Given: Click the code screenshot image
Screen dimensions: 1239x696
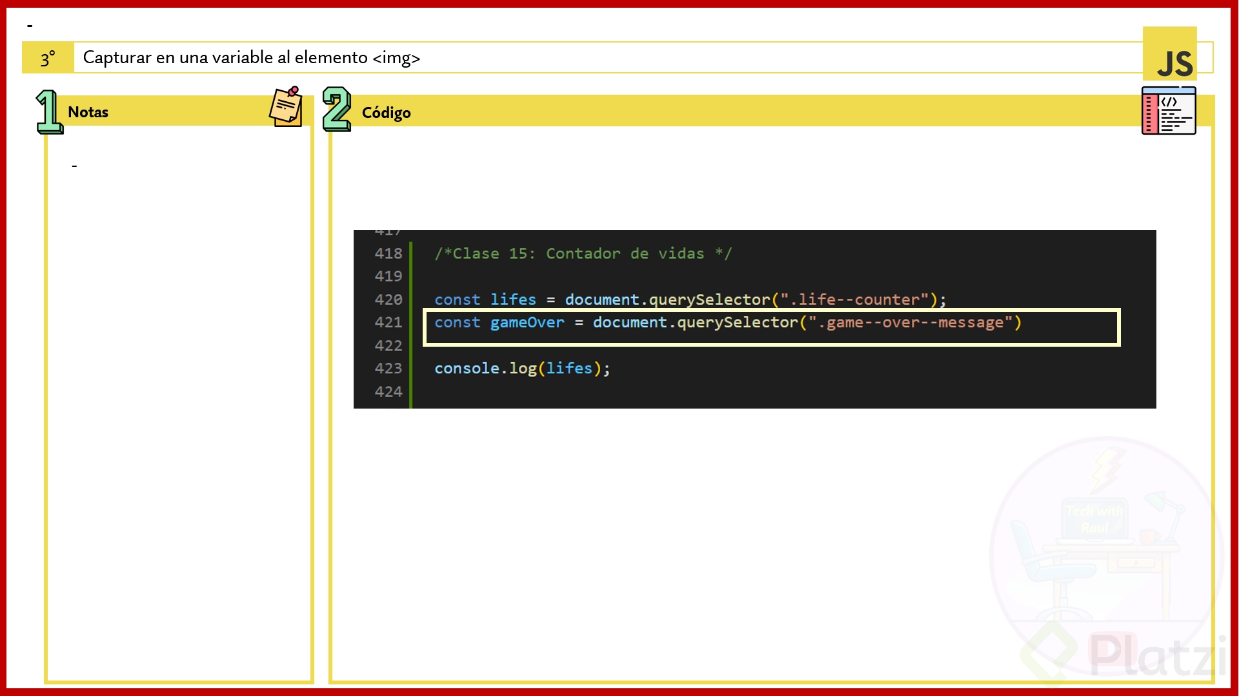Looking at the screenshot, I should coord(754,319).
